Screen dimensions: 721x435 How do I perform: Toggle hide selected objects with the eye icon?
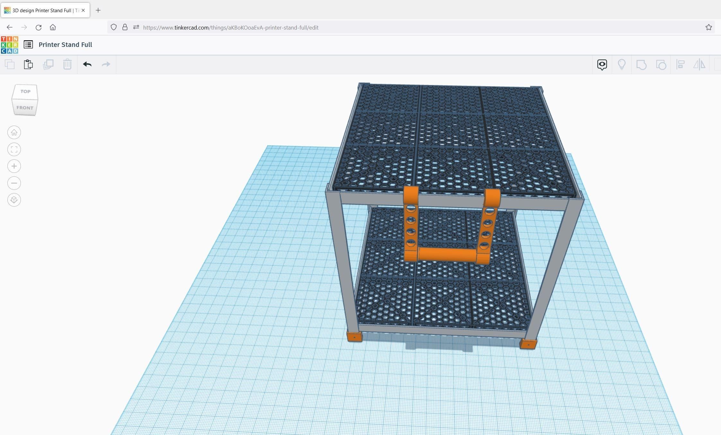coord(602,64)
